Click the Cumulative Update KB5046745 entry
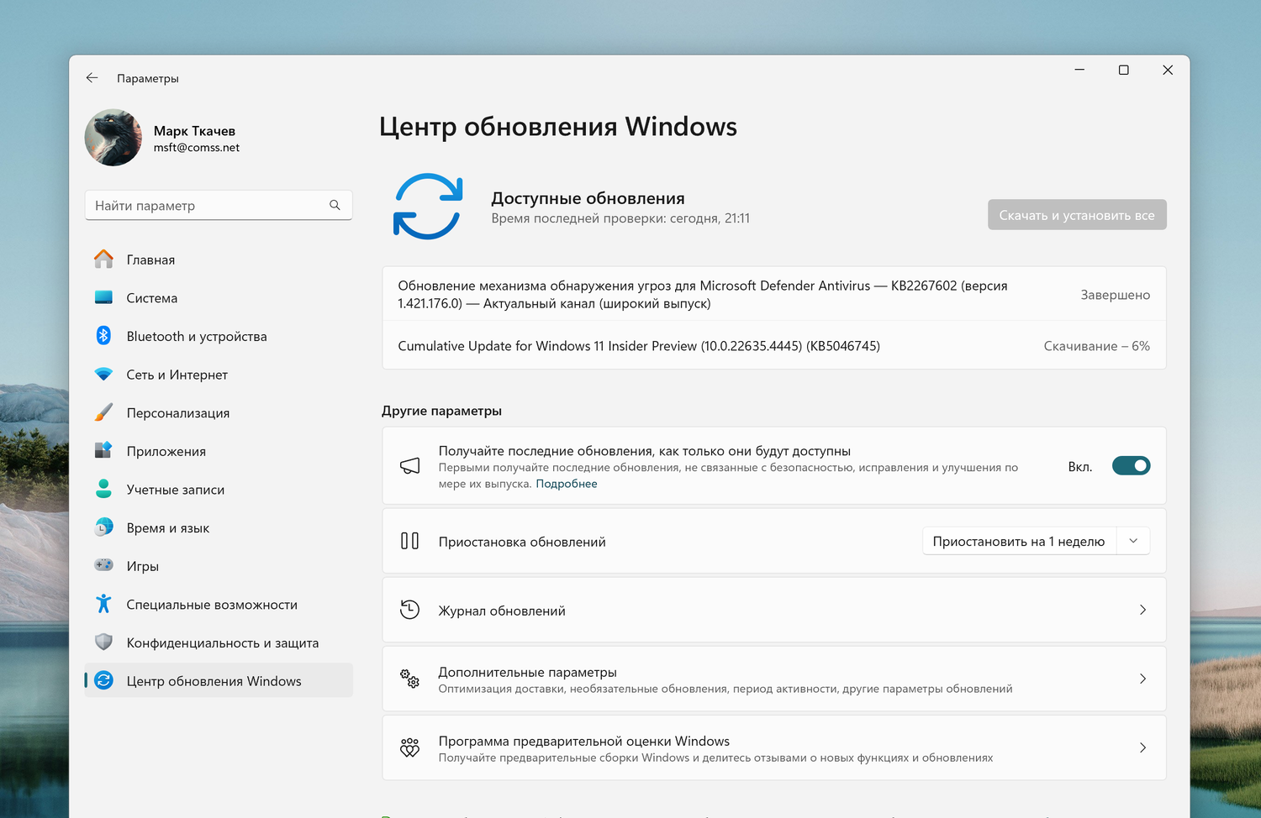The image size is (1261, 818). pos(774,345)
